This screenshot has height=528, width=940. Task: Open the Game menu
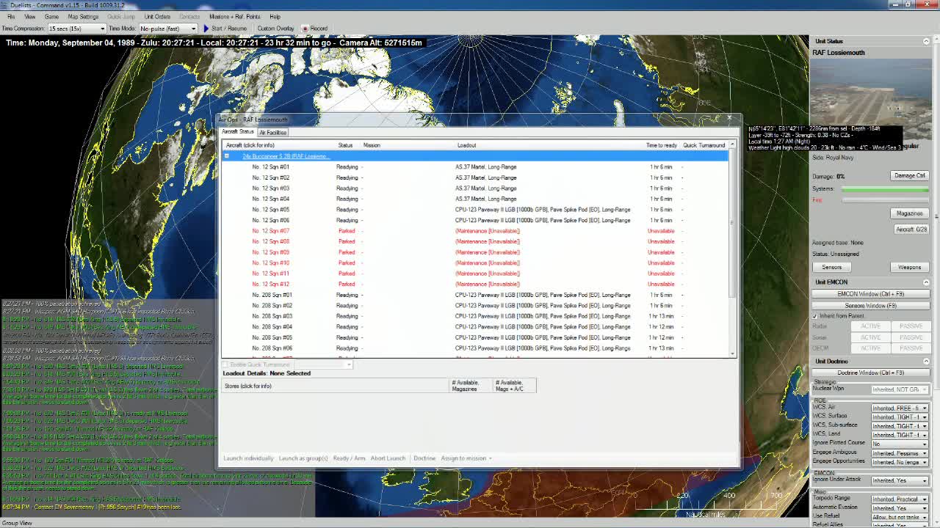pos(51,16)
